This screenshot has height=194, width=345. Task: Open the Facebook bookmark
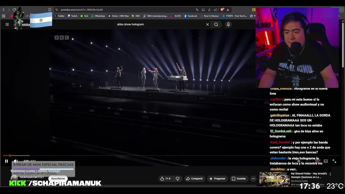191,16
